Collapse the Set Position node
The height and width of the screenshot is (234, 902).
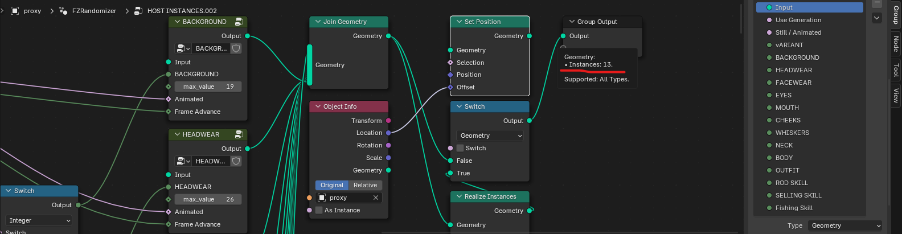pyautogui.click(x=459, y=22)
